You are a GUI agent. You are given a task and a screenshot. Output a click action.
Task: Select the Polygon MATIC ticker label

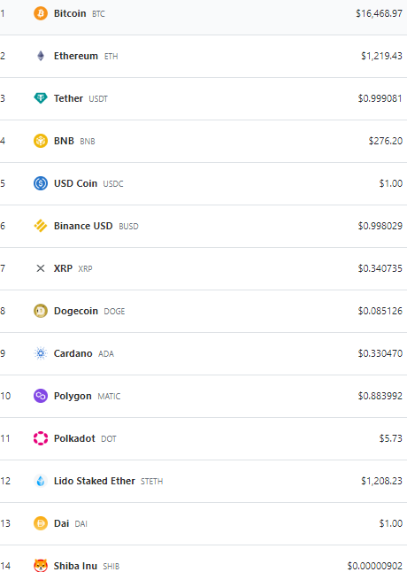click(x=109, y=396)
